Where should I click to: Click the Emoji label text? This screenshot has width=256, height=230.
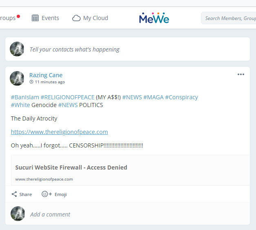(x=61, y=194)
